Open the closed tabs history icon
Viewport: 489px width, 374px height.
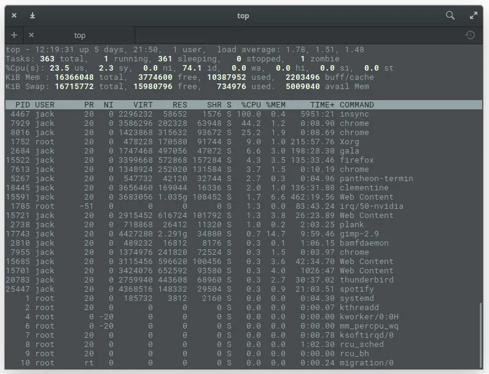pyautogui.click(x=470, y=35)
